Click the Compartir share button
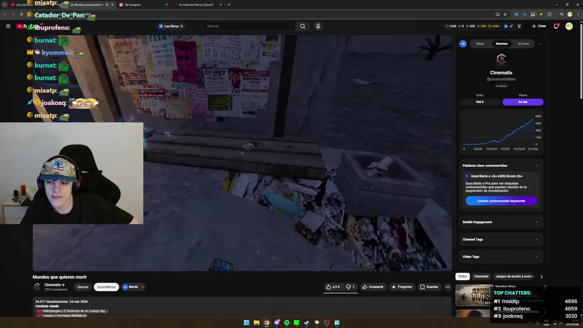 tap(373, 287)
